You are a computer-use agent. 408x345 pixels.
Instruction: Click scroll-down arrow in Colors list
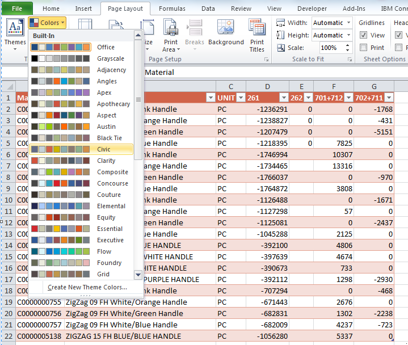tap(138, 275)
